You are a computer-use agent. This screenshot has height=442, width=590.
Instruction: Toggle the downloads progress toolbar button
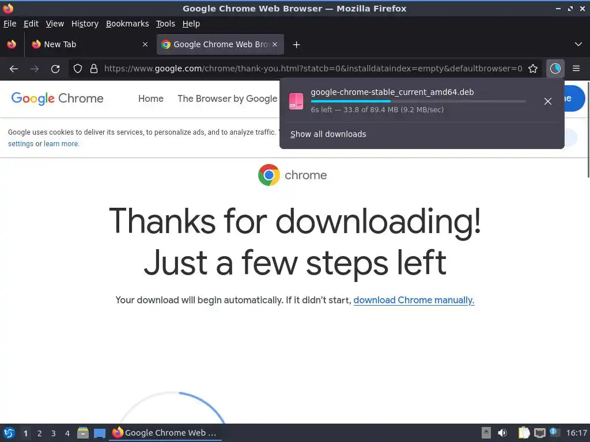pos(555,68)
